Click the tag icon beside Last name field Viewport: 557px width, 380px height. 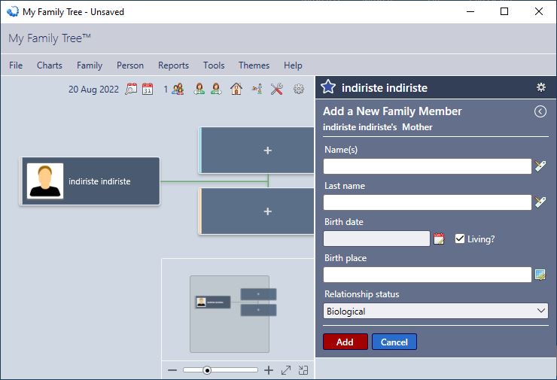[x=540, y=202]
